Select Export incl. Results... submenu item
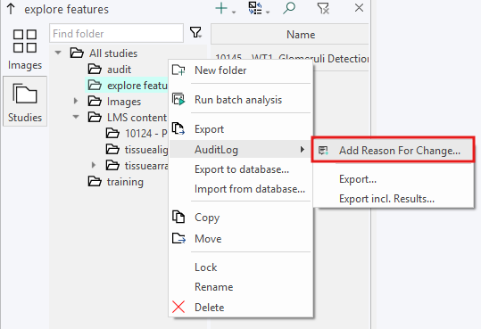 (x=394, y=199)
